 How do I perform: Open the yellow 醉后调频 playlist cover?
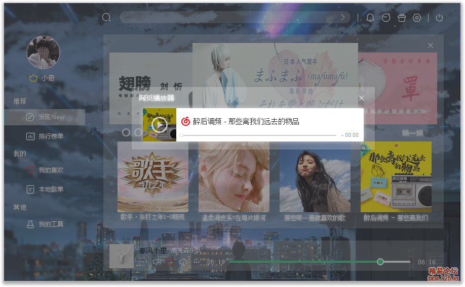(396, 177)
